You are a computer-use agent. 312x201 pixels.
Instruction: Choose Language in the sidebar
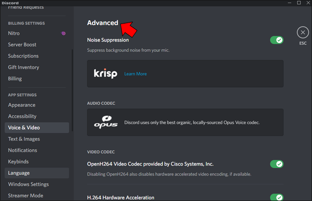[19, 173]
